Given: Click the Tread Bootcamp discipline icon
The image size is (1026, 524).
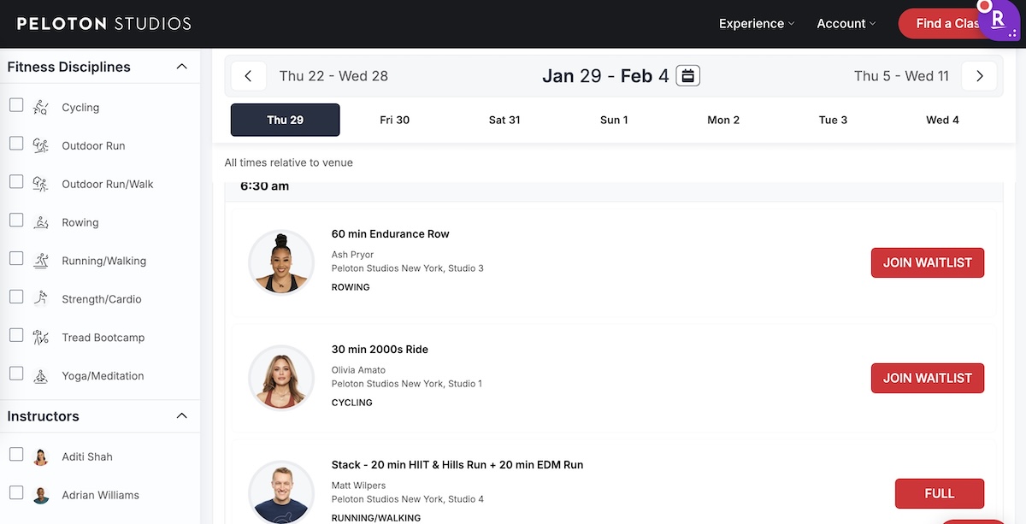Looking at the screenshot, I should 40,337.
